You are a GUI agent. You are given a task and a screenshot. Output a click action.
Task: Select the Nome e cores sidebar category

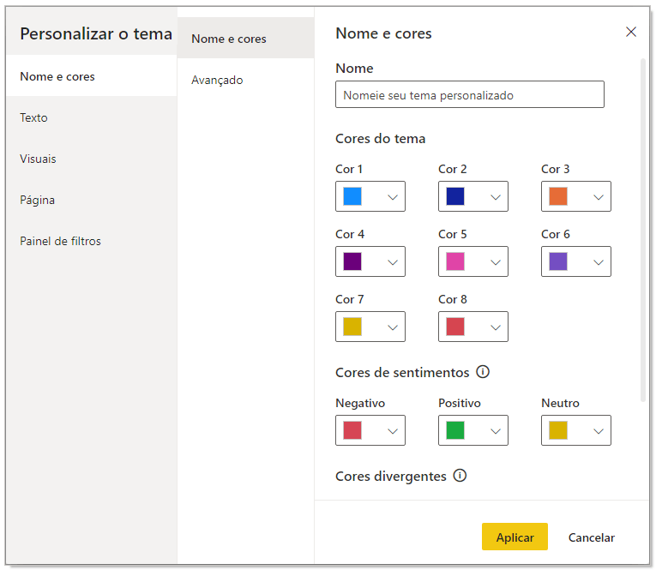(x=91, y=76)
